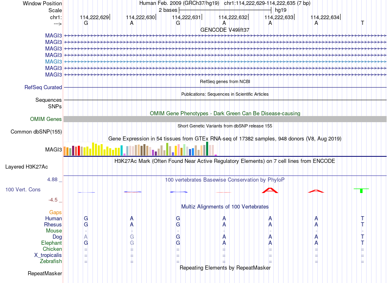Click the X_tropicalis species label
387x283 pixels.
[48, 255]
